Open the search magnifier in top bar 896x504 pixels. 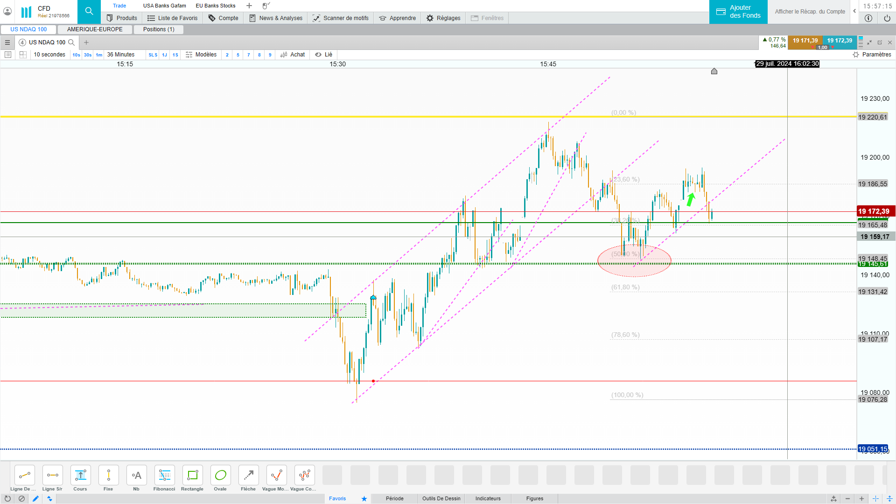click(89, 11)
